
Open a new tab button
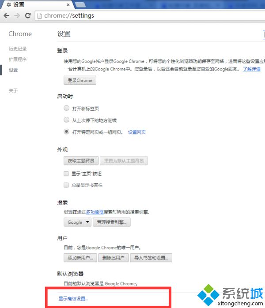click(x=80, y=5)
